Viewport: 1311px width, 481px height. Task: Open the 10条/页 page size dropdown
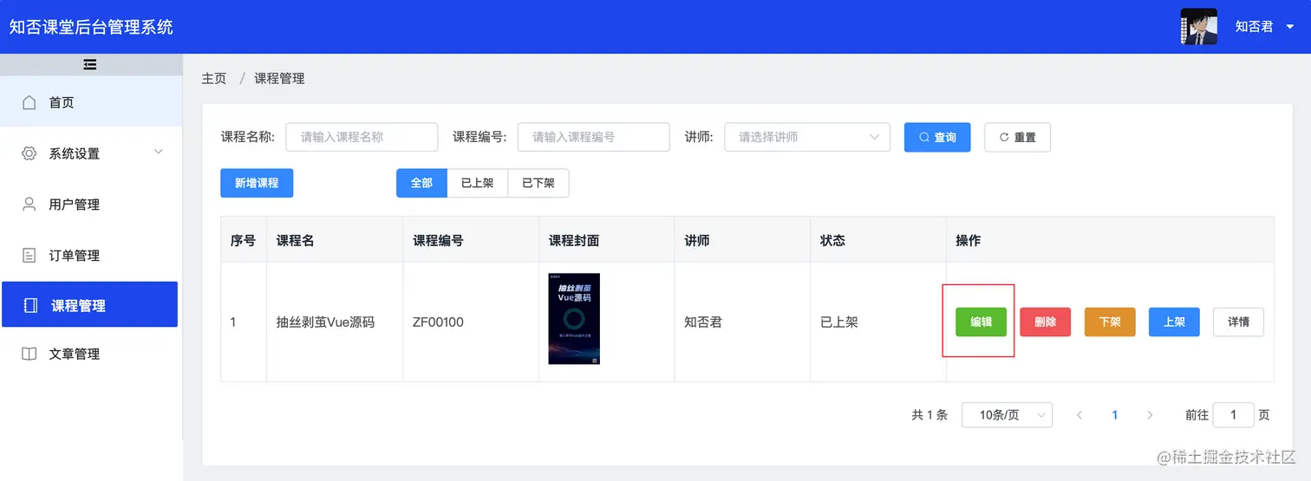(x=1007, y=415)
